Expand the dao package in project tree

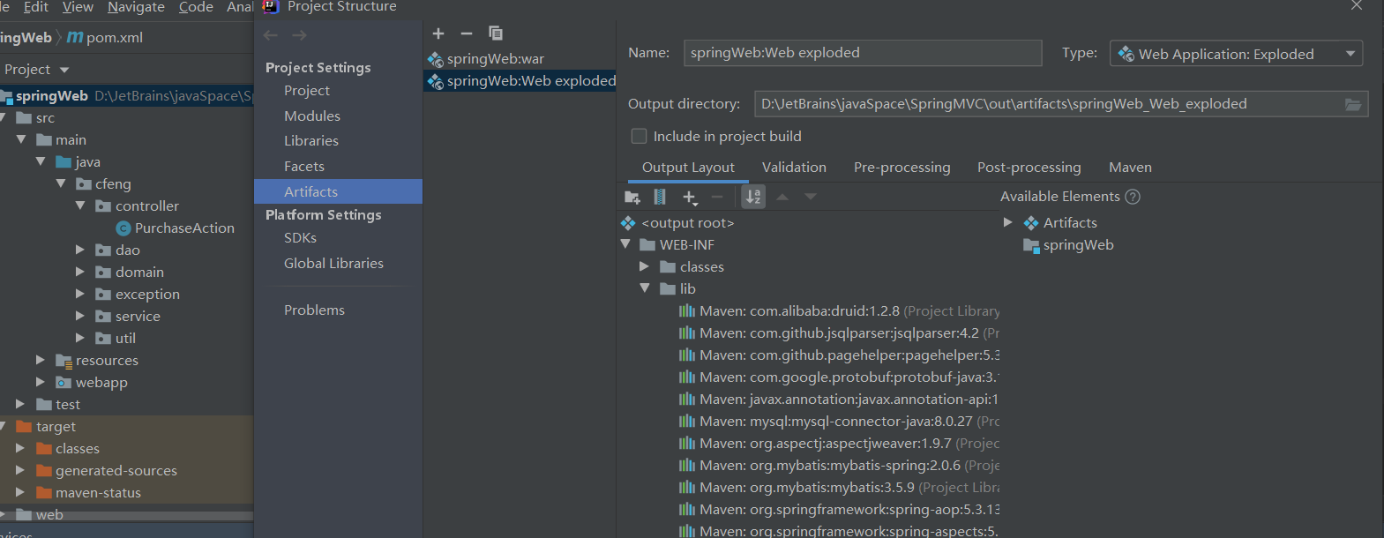80,250
